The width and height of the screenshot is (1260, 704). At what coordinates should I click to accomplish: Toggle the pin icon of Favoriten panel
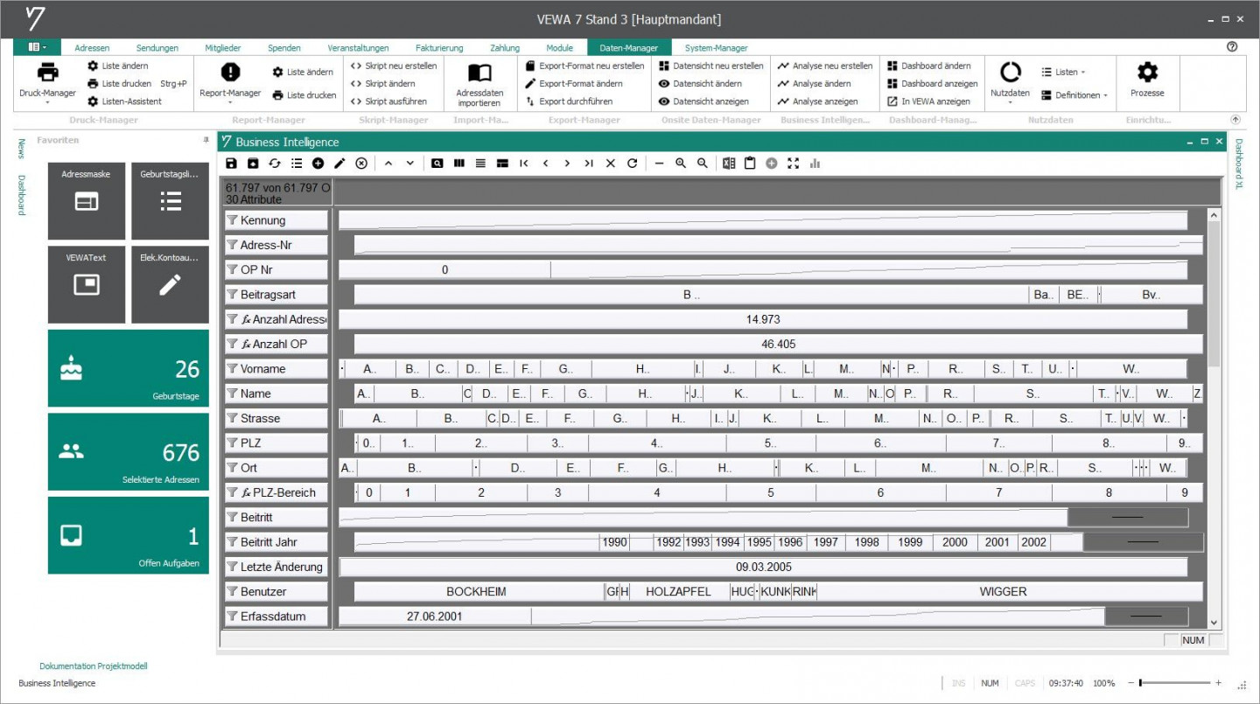click(206, 140)
